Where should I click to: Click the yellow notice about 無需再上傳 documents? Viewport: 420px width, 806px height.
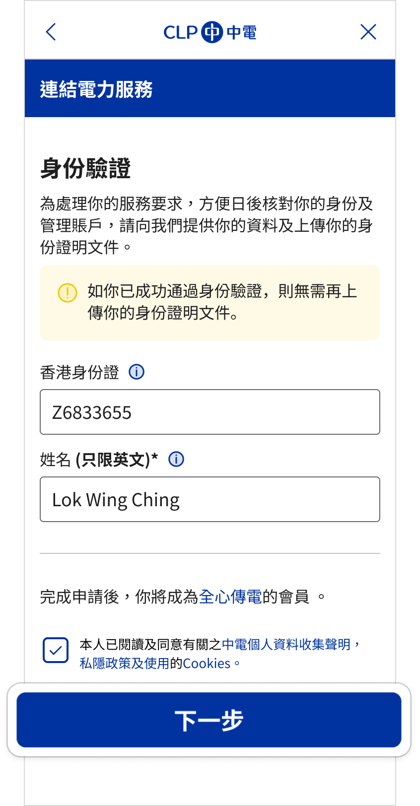coord(222,302)
